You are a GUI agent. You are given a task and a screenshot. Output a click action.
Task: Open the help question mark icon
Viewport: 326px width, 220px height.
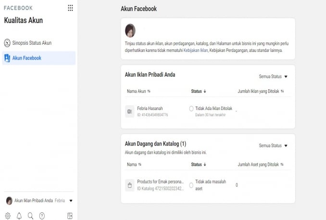(42, 216)
